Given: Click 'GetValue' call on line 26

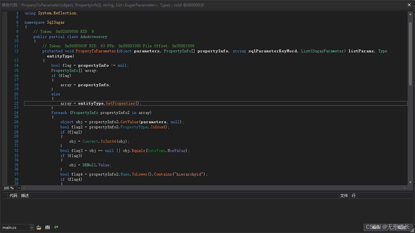Looking at the screenshot, I should (129, 122).
